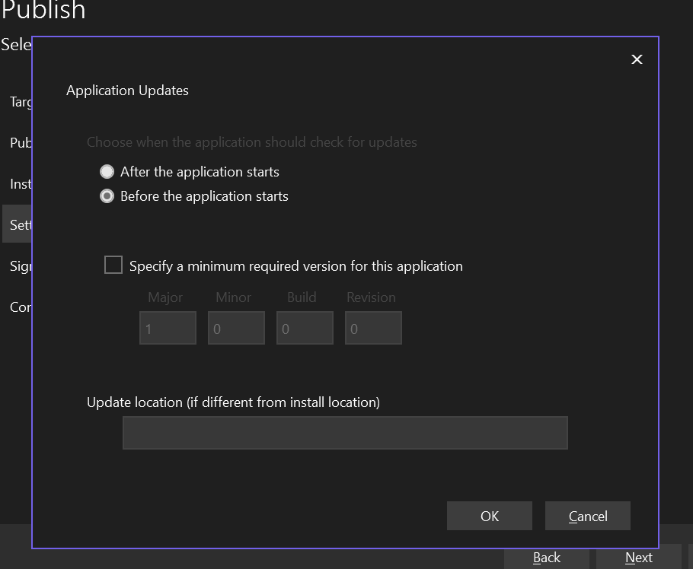Click the Publish page heading
Screen dimensions: 693x569
(x=43, y=11)
